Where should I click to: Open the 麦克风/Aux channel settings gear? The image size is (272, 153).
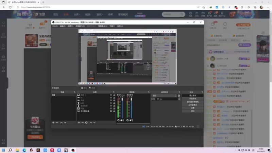click(x=118, y=120)
